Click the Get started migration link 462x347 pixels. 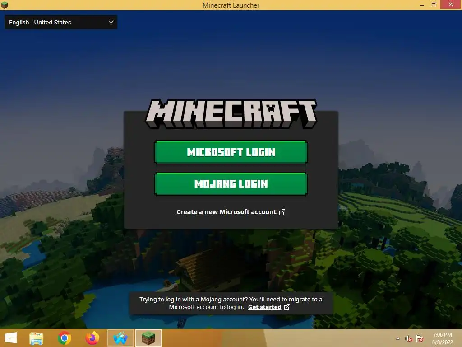pyautogui.click(x=264, y=307)
